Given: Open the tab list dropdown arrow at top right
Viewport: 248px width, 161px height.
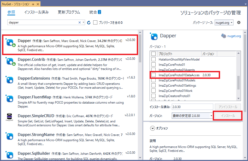Looking at the screenshot, I should click(245, 4).
